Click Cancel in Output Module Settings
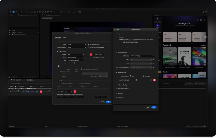The width and height of the screenshot is (216, 138). click(102, 102)
